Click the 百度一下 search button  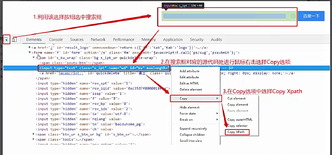tap(311, 16)
